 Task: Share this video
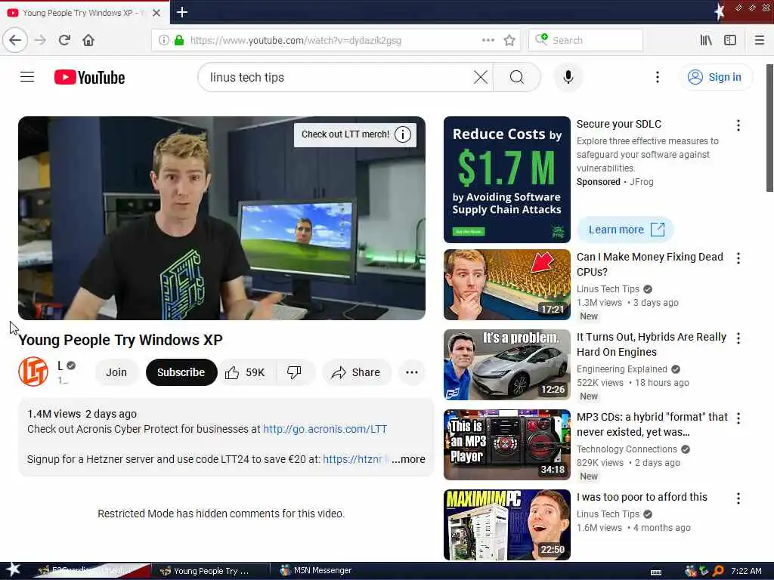(356, 372)
